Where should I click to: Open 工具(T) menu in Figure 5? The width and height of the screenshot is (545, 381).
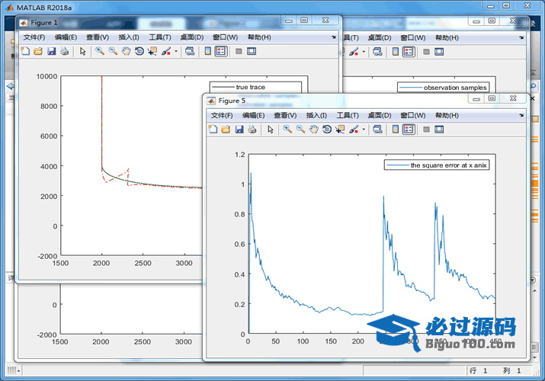348,115
